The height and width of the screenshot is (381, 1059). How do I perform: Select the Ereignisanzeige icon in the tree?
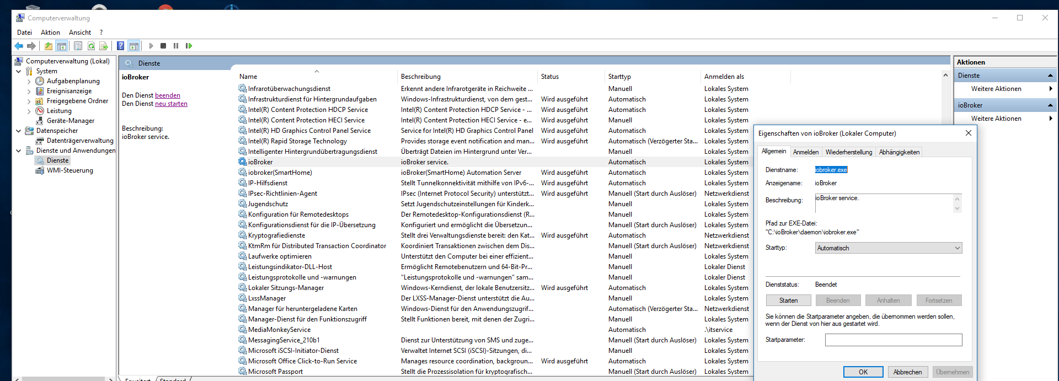click(x=40, y=91)
